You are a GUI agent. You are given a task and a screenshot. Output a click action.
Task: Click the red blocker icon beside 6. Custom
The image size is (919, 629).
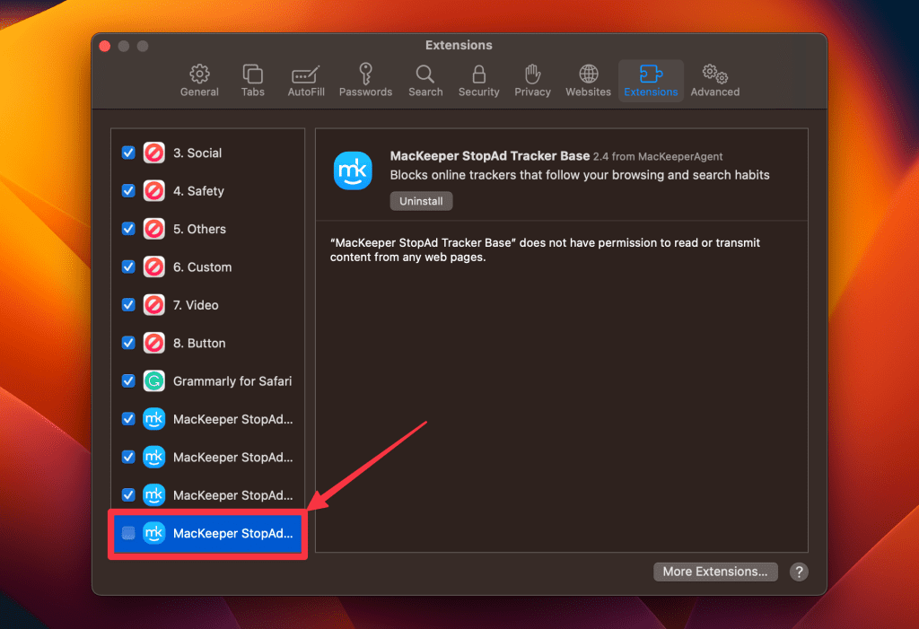tap(154, 267)
